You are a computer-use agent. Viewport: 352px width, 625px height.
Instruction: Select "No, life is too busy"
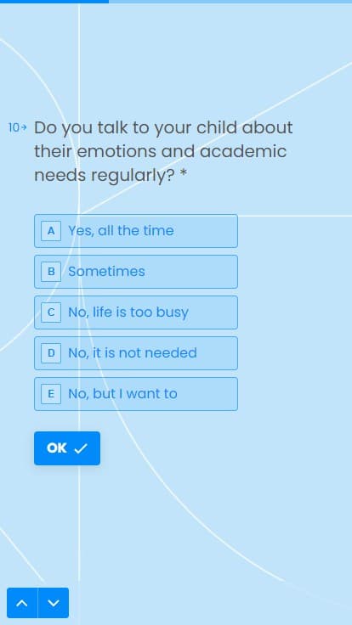[x=136, y=312]
